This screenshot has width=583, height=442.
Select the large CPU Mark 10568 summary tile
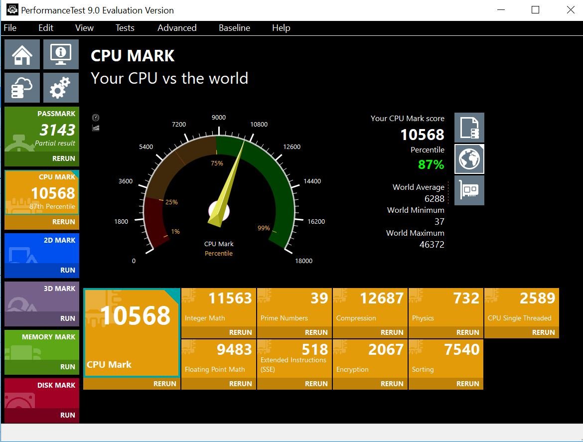[132, 333]
